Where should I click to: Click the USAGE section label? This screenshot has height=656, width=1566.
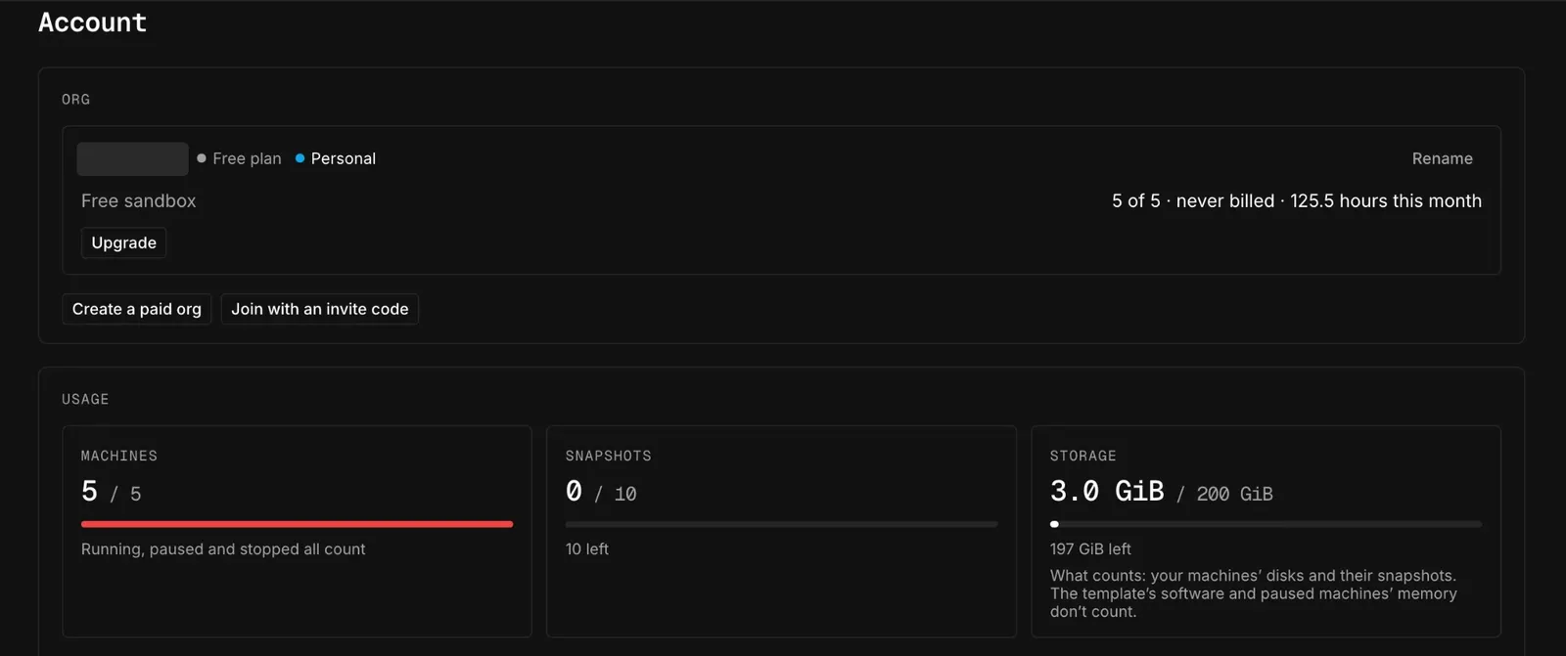pos(85,399)
